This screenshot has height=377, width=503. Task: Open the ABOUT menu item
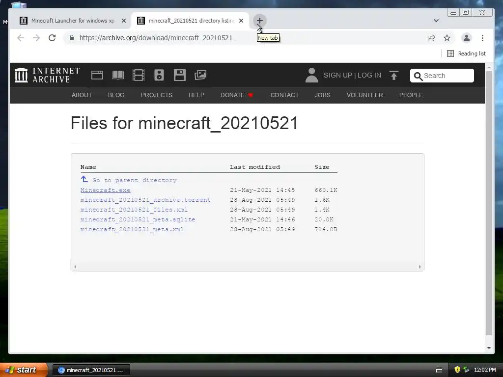(x=82, y=95)
